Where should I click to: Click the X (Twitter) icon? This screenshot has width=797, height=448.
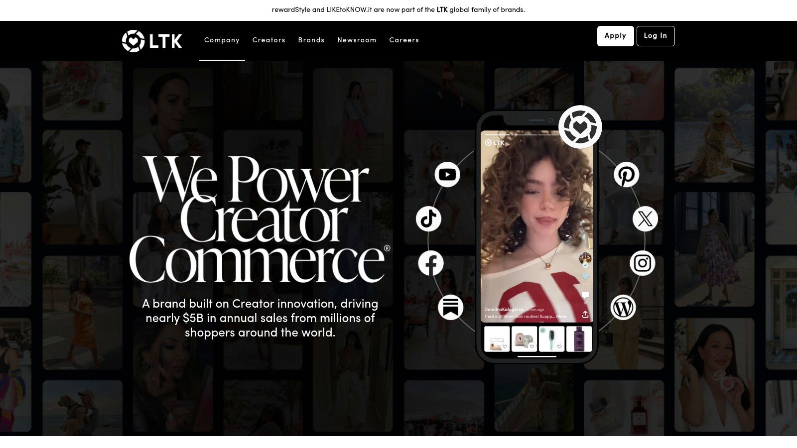pos(645,219)
